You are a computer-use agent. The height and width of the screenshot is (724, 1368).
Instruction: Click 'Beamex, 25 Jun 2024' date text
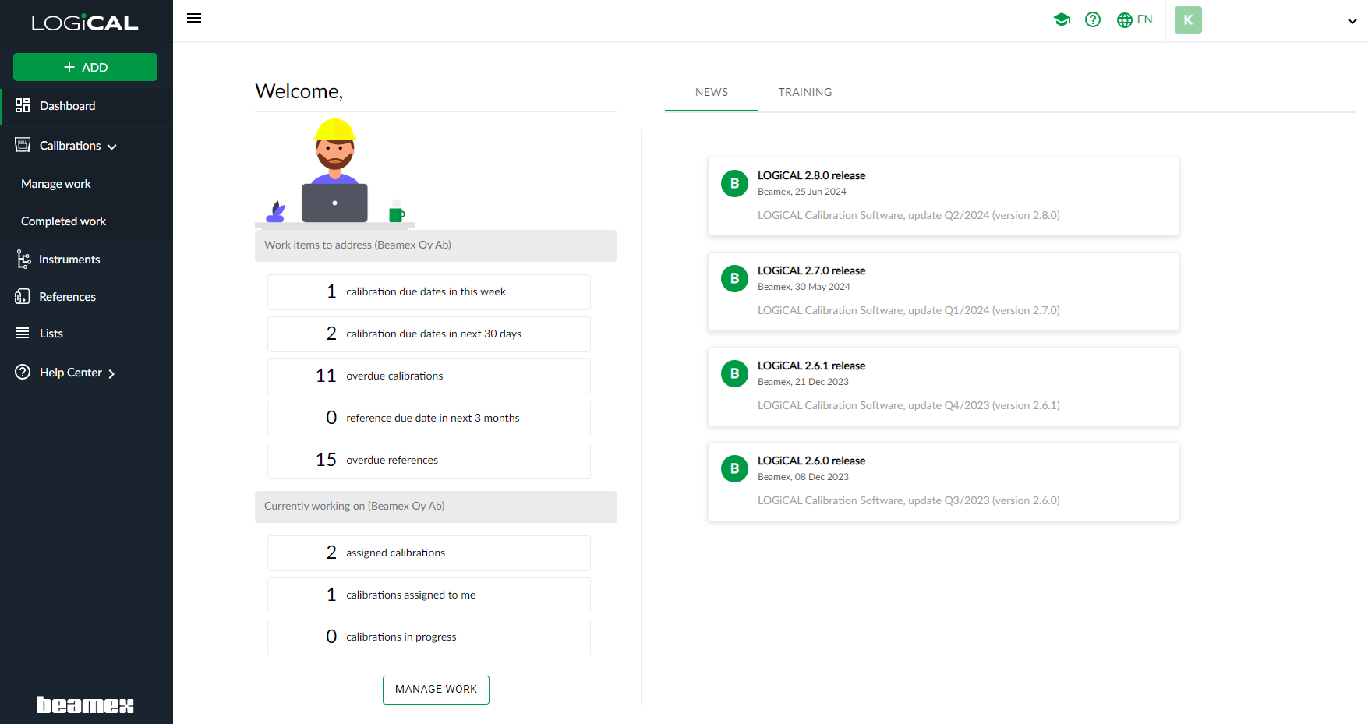coord(802,192)
